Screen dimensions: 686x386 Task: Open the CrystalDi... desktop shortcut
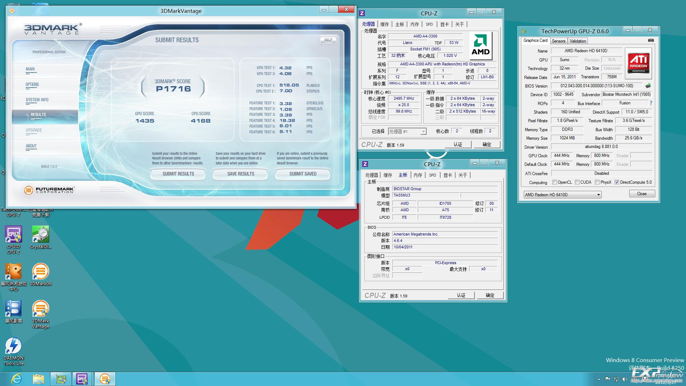(41, 237)
